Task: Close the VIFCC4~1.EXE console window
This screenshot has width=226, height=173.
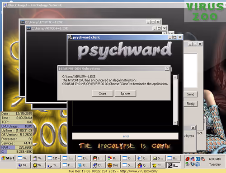Action: (x=165, y=28)
